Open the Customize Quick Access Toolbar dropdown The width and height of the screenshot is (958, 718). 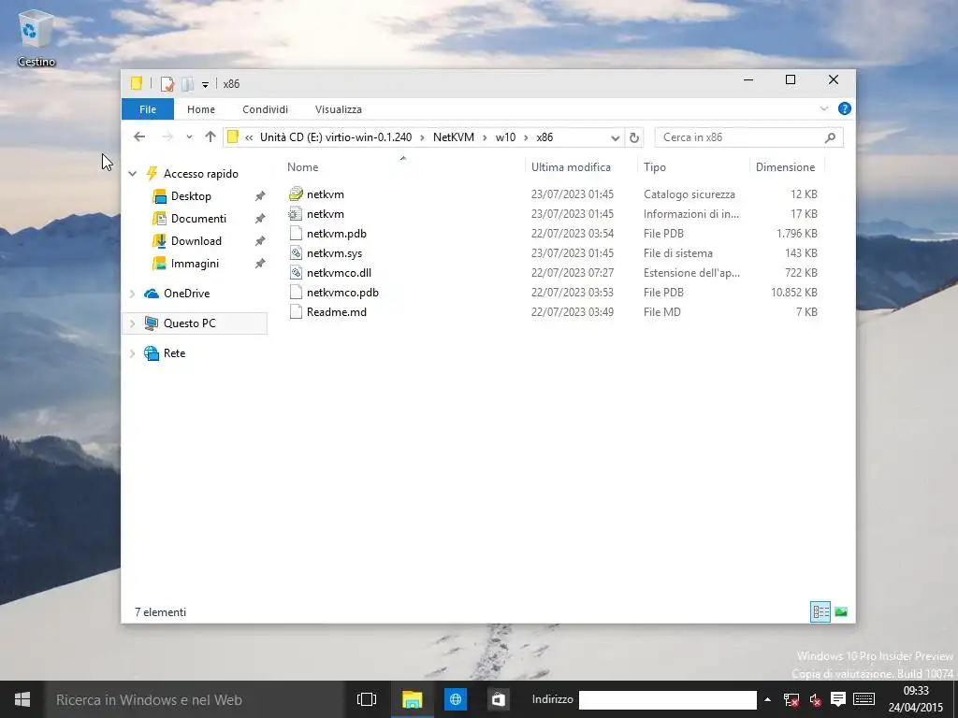[x=205, y=84]
